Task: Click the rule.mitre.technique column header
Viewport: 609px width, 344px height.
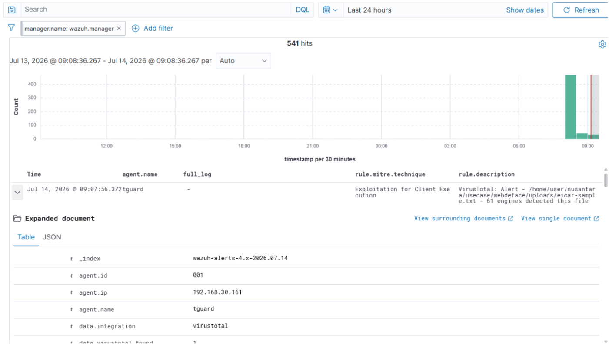Action: click(x=390, y=174)
